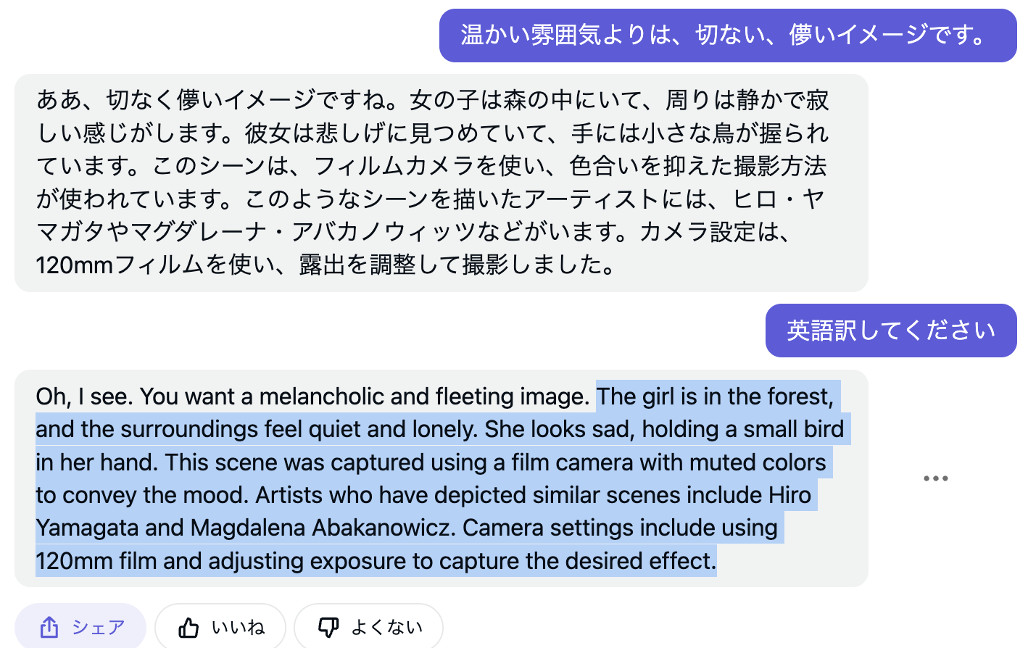The width and height of the screenshot is (1028, 648).
Task: Click the thumbs-down icon
Action: click(x=328, y=628)
